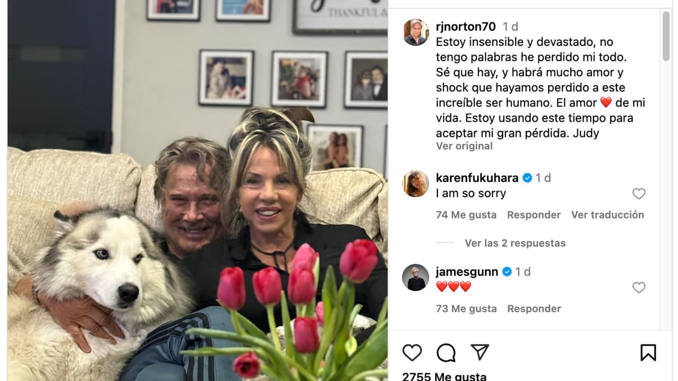This screenshot has height=381, width=678.
Task: Open the rjnorton70 username link
Action: 466,26
